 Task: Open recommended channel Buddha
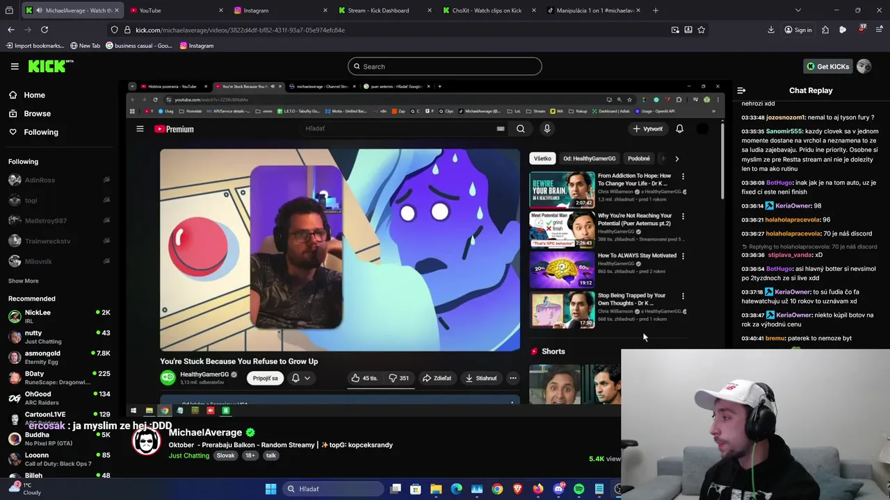59,439
